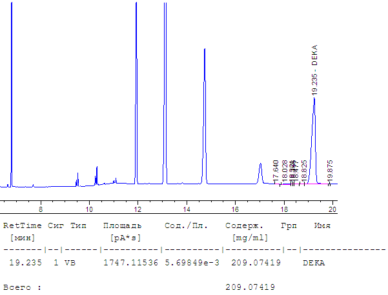Click the 18.825 peak marker label
The width and height of the screenshot is (388, 295).
pyautogui.click(x=305, y=171)
